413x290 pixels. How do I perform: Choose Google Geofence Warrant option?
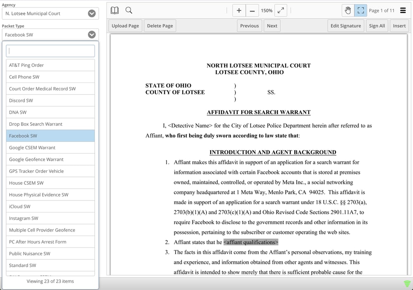point(50,160)
